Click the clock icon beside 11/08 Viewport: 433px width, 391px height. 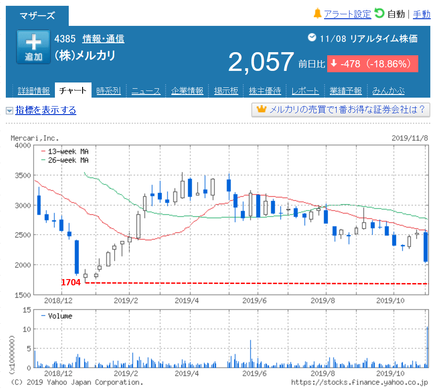coord(312,37)
